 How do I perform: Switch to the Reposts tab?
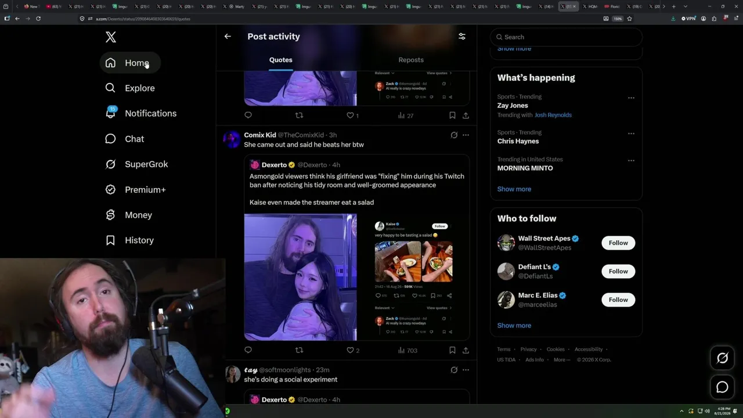411,60
